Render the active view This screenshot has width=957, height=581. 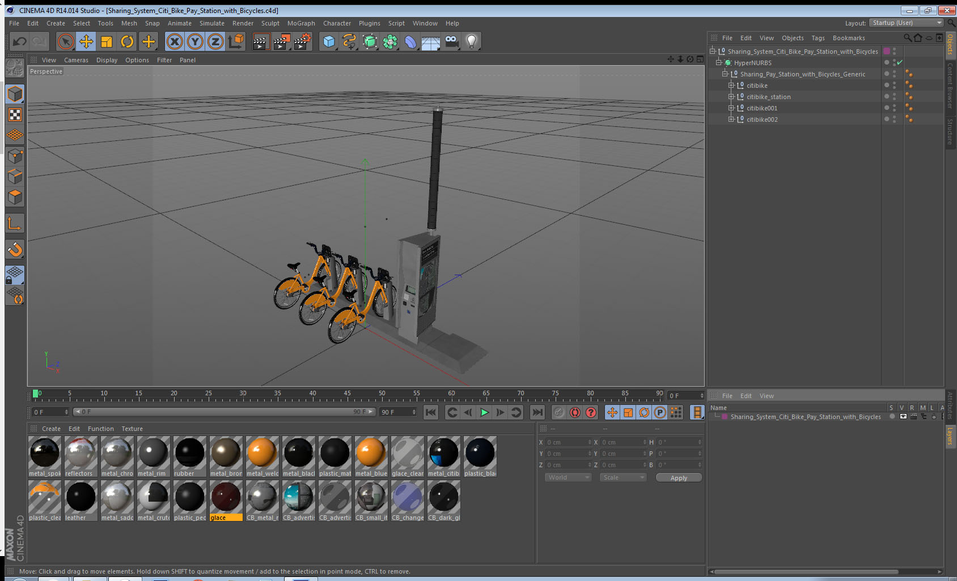pos(261,41)
